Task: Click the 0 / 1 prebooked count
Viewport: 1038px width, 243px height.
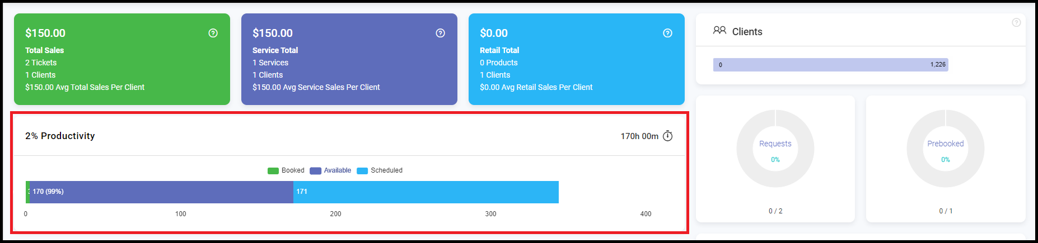Action: point(946,211)
